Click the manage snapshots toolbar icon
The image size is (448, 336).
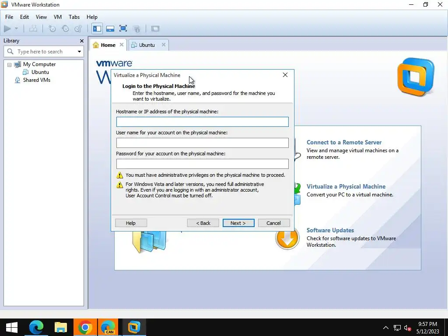[78, 28]
